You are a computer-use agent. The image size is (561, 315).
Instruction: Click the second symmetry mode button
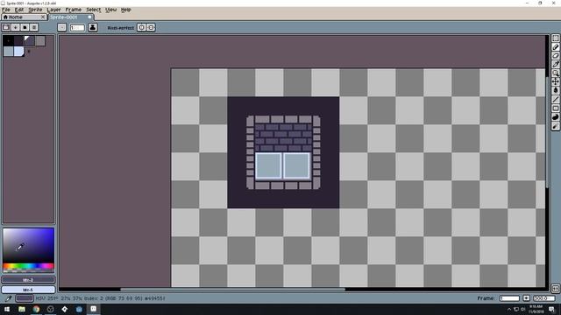click(x=151, y=27)
